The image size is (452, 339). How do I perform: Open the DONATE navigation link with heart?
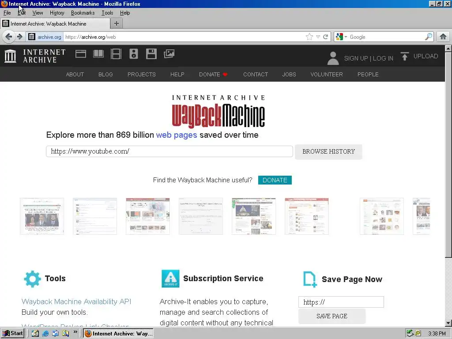click(x=213, y=74)
